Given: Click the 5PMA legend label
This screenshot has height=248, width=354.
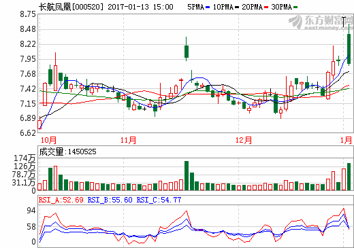Looking at the screenshot, I should tap(195, 7).
